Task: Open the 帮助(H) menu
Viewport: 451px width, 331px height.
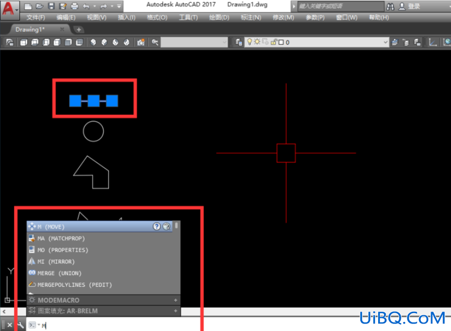Action: click(x=379, y=18)
